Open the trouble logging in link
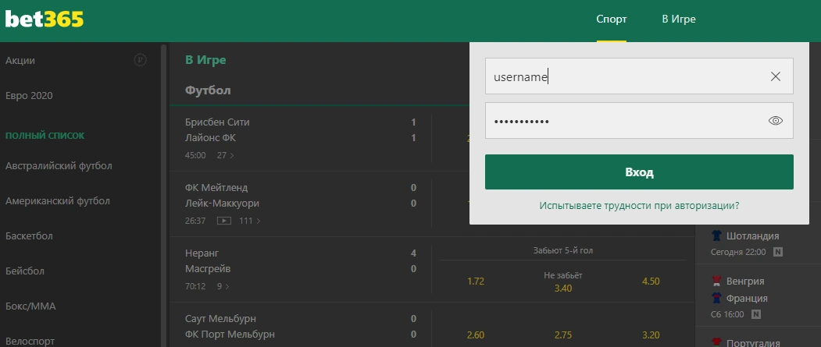The image size is (821, 347). coord(639,206)
